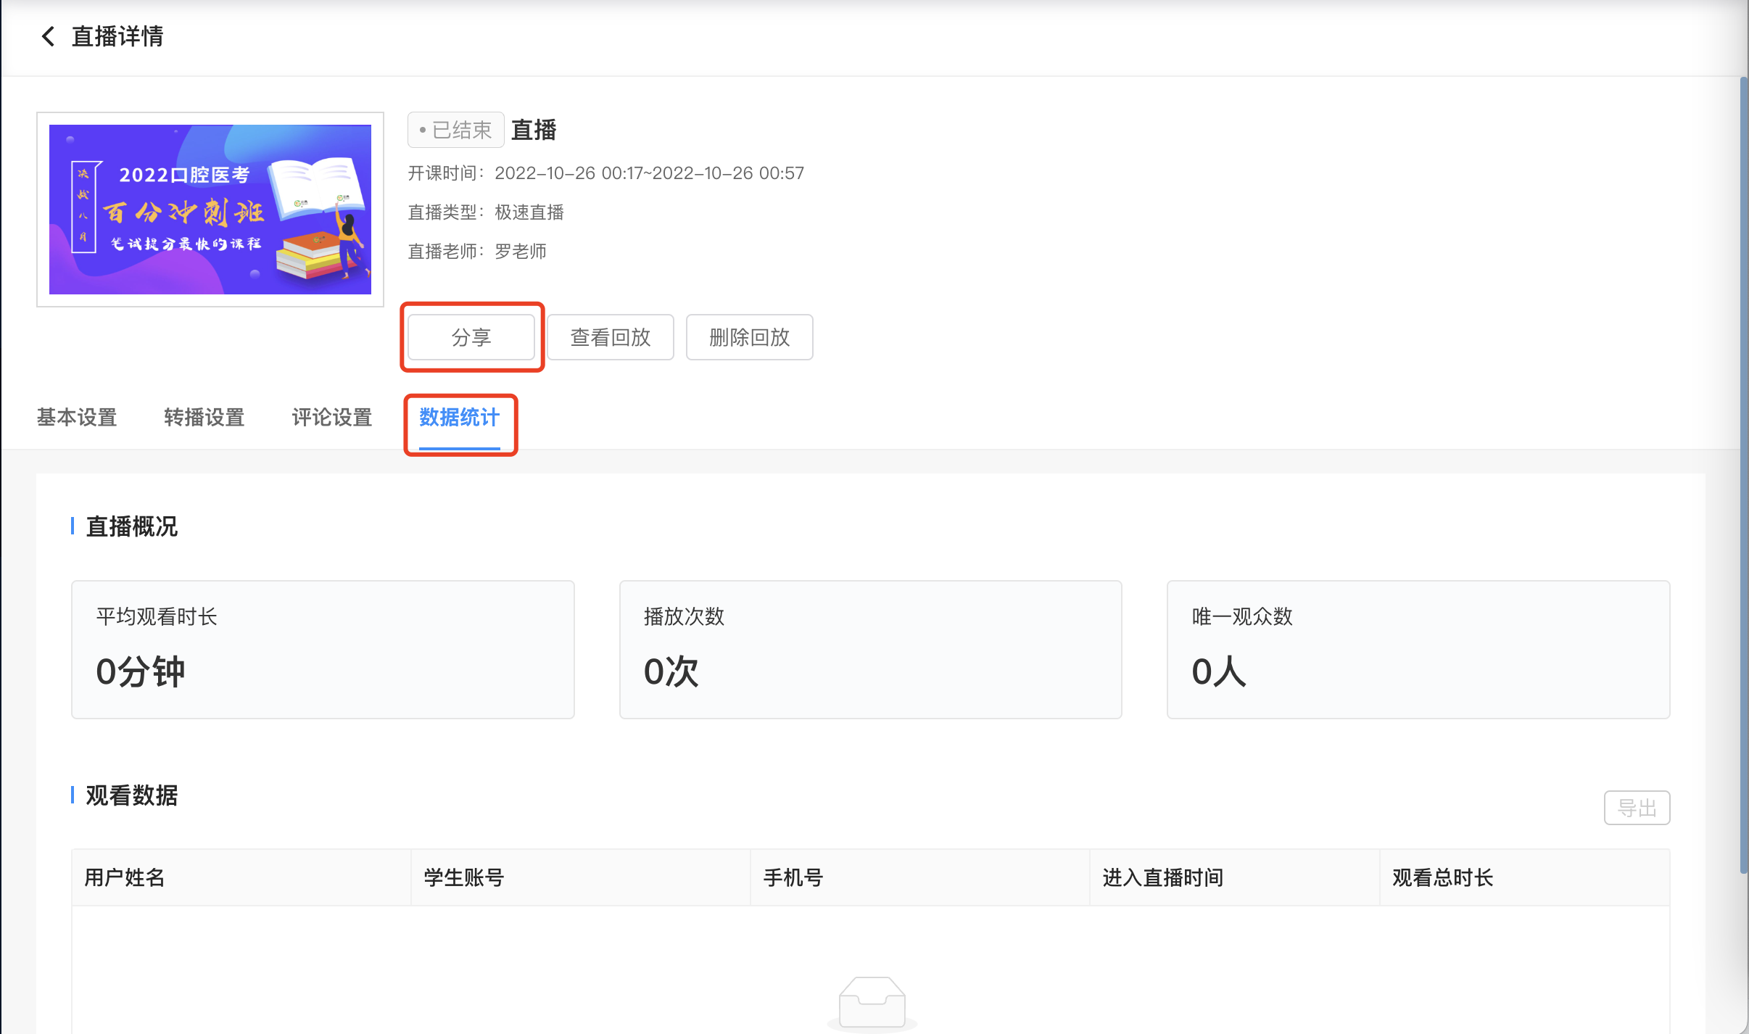Click the 0分钟 value
The image size is (1749, 1034).
tap(141, 671)
